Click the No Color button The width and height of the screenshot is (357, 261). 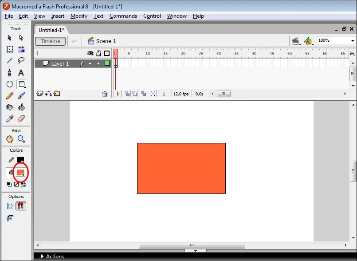(16, 184)
